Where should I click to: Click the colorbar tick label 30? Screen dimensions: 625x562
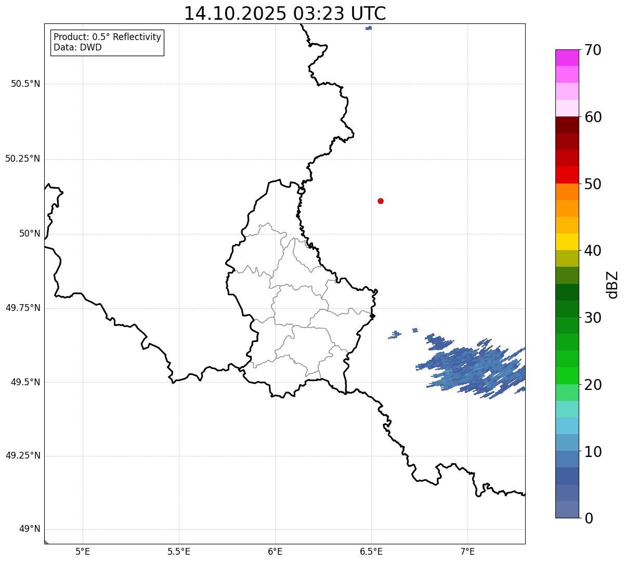point(593,318)
